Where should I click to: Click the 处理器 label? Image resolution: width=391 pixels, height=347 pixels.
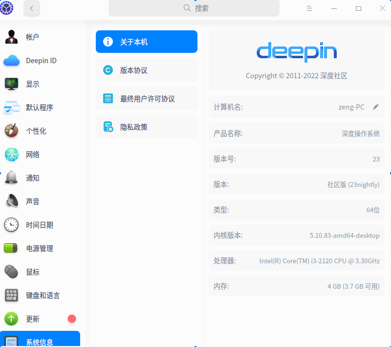point(225,261)
